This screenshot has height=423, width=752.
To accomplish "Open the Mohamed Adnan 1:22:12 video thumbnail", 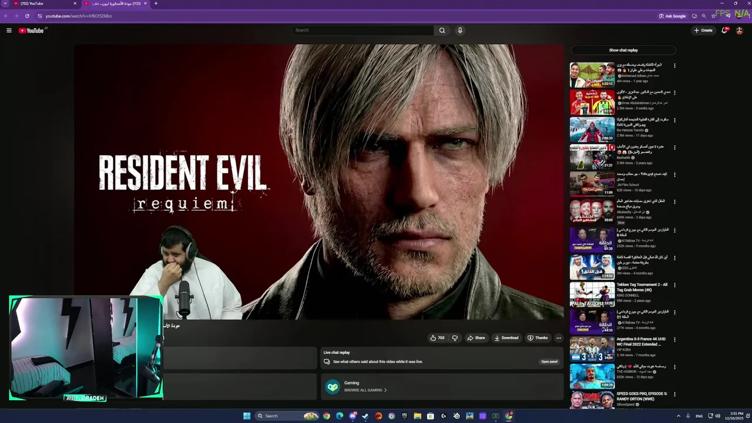I will pyautogui.click(x=592, y=75).
